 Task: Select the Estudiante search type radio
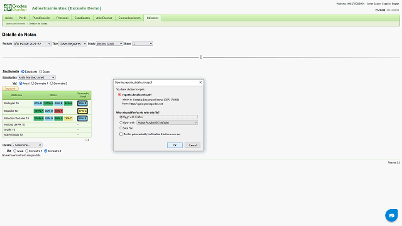[x=23, y=72]
